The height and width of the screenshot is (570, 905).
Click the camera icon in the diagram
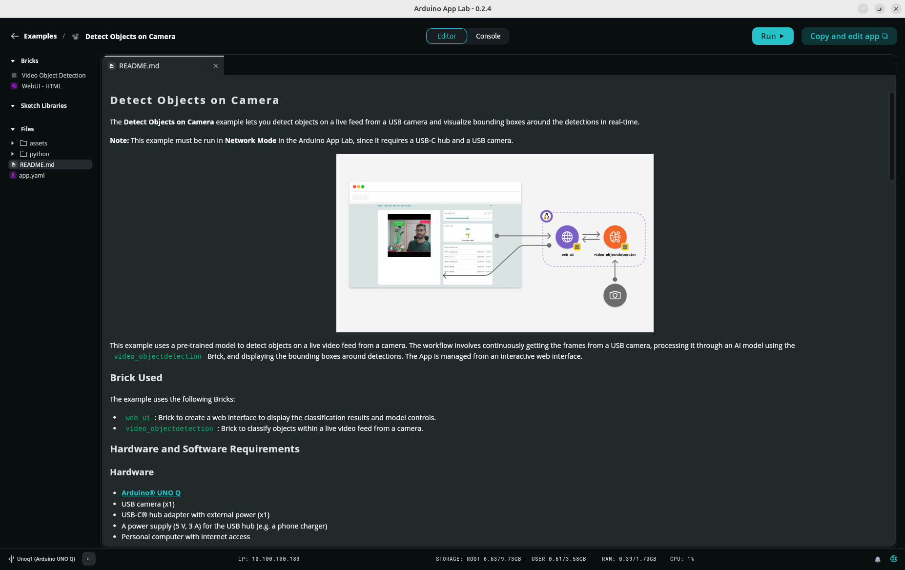(x=615, y=295)
